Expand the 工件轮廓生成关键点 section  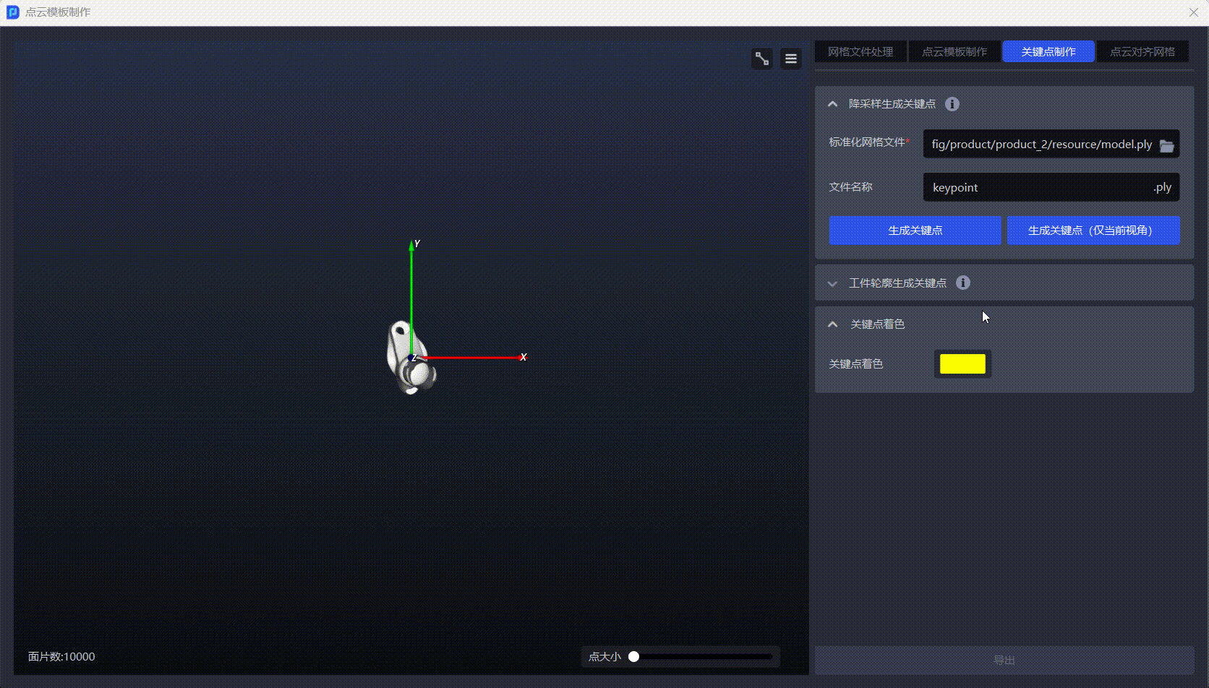pos(833,283)
